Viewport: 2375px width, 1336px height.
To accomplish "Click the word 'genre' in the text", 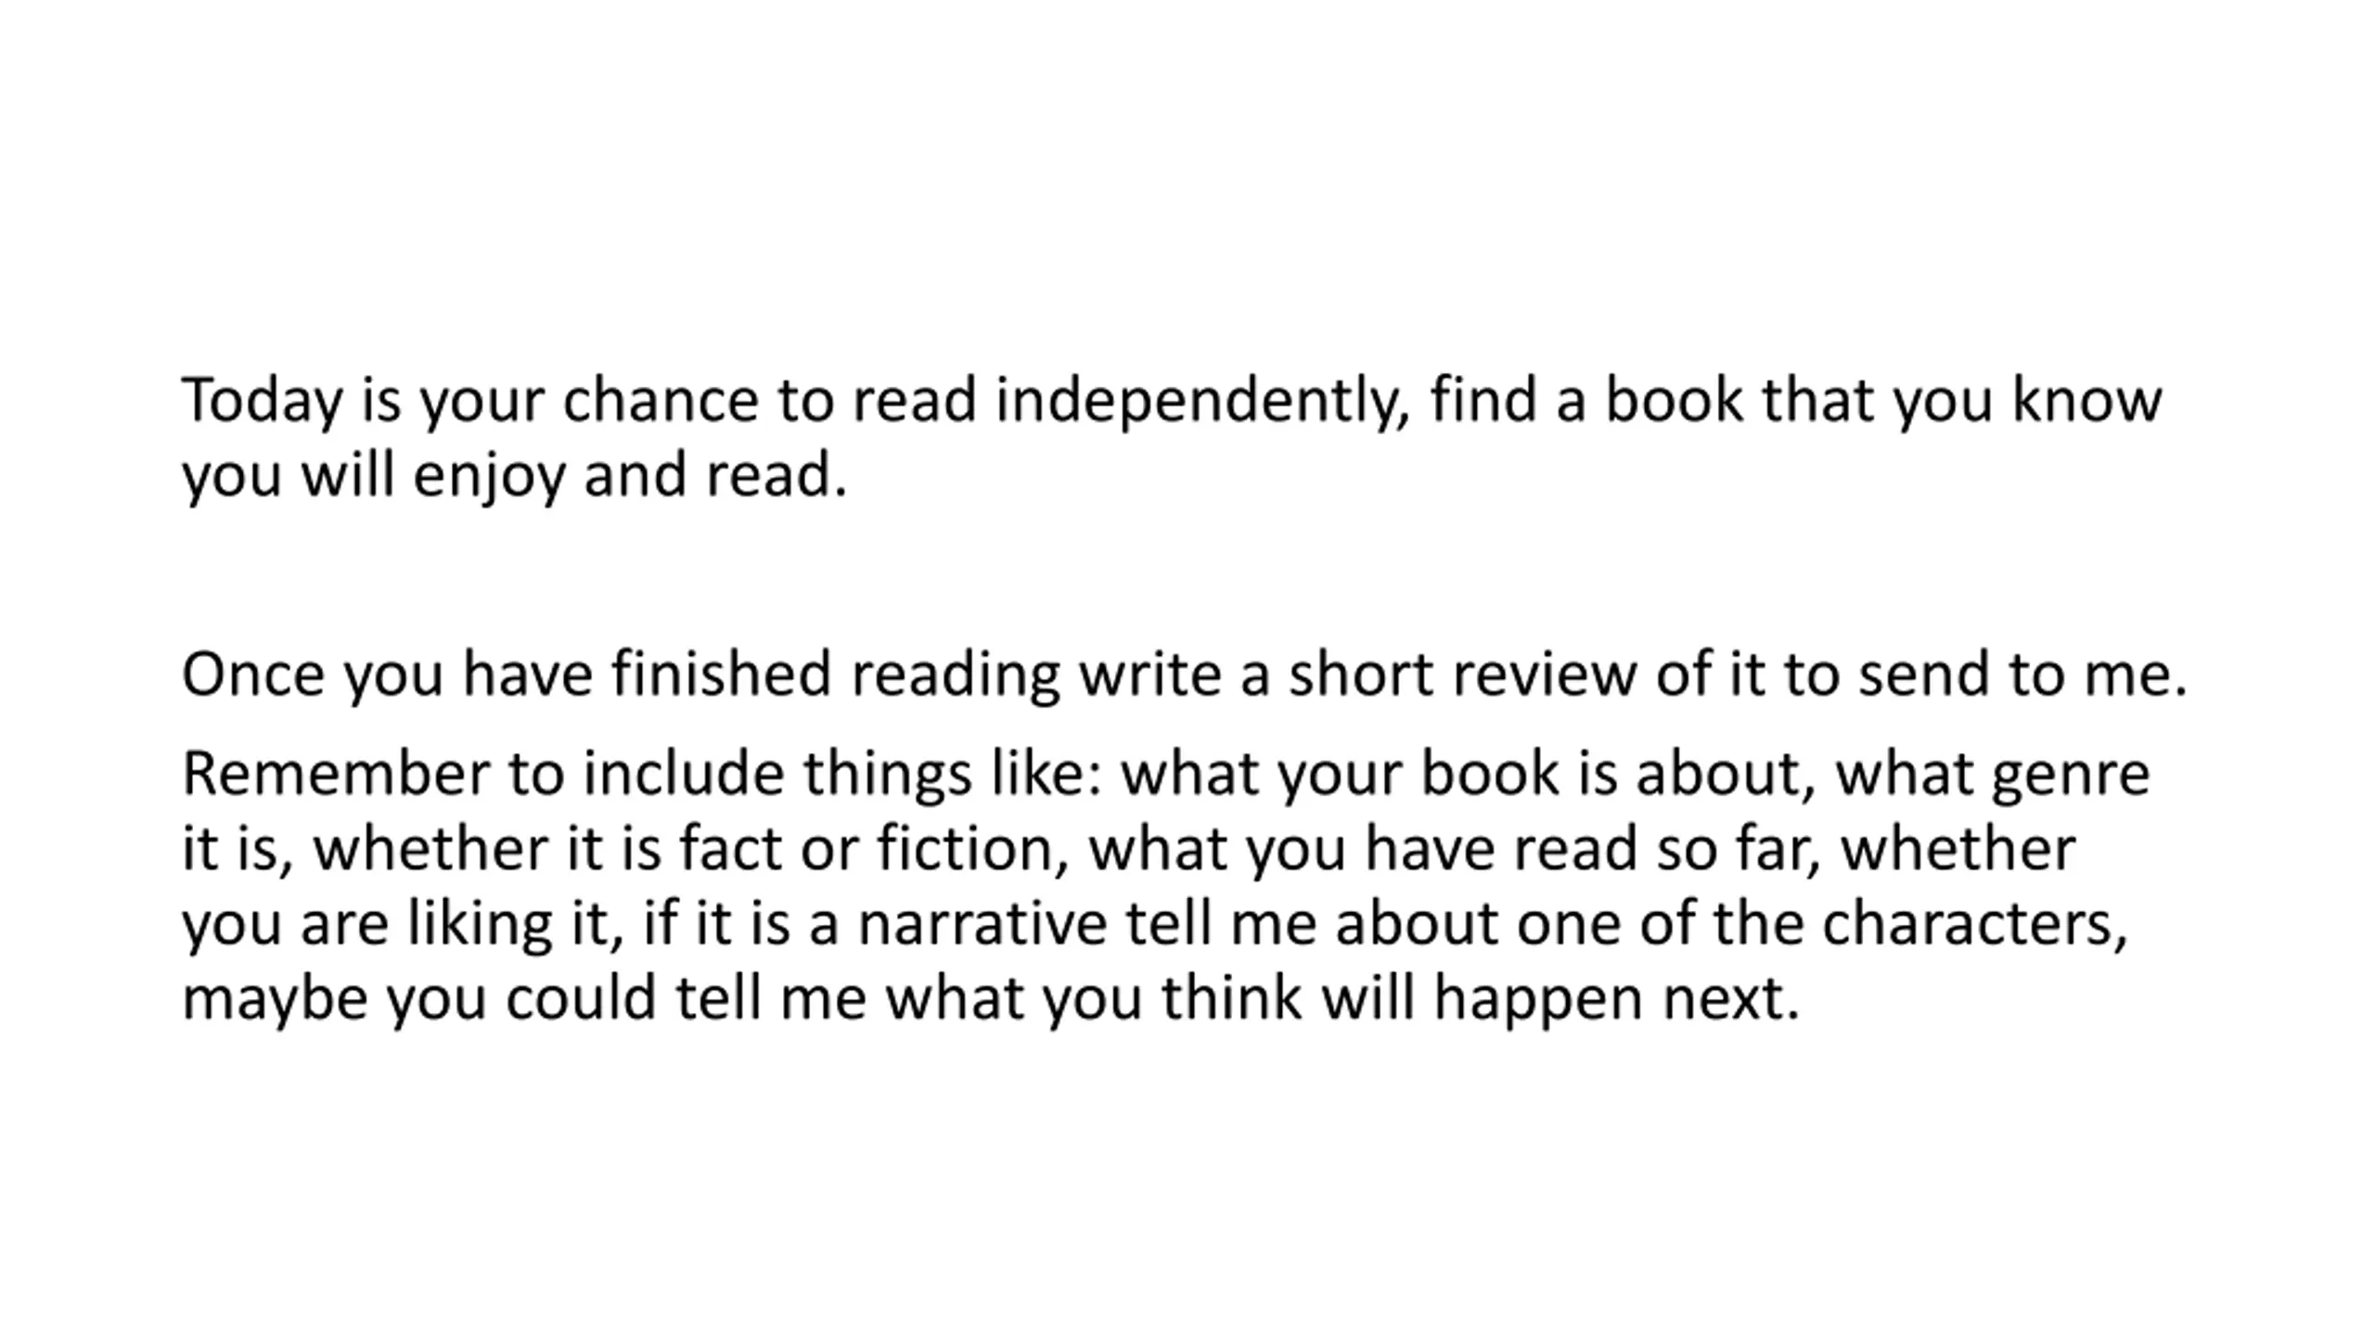I will point(2071,776).
